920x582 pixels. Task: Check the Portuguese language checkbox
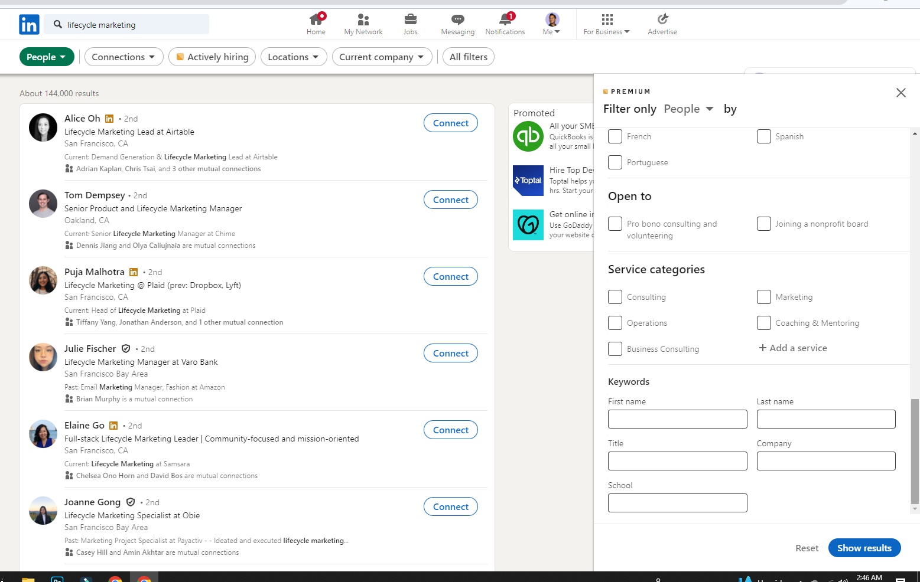[x=615, y=162]
